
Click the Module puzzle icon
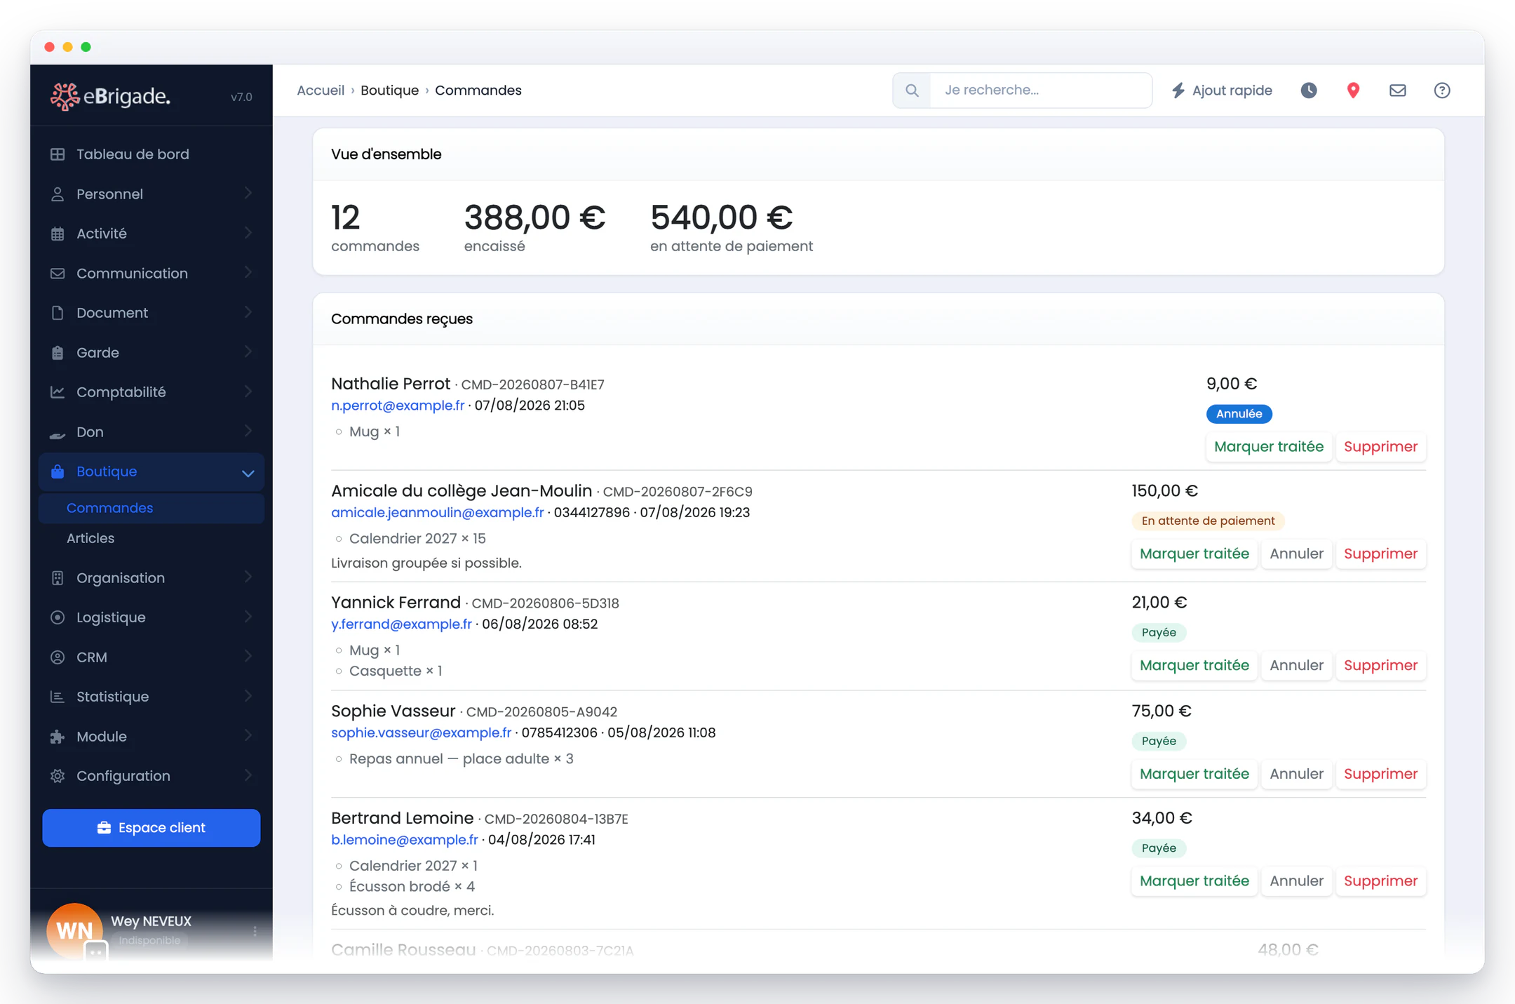(58, 737)
